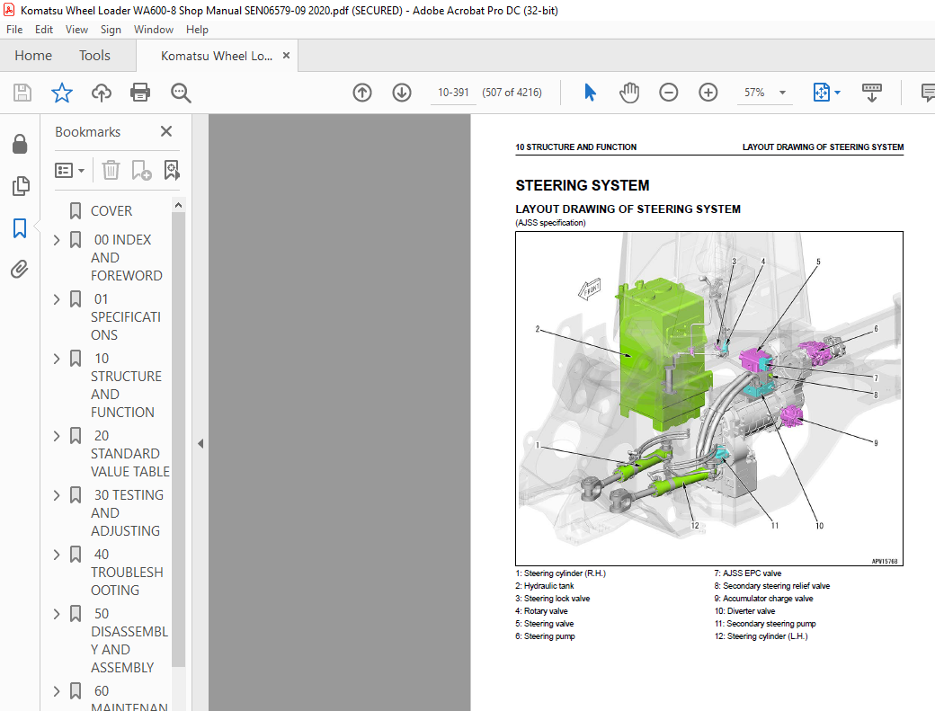Open security lock panel in sidebar
The image size is (935, 711).
coord(20,144)
